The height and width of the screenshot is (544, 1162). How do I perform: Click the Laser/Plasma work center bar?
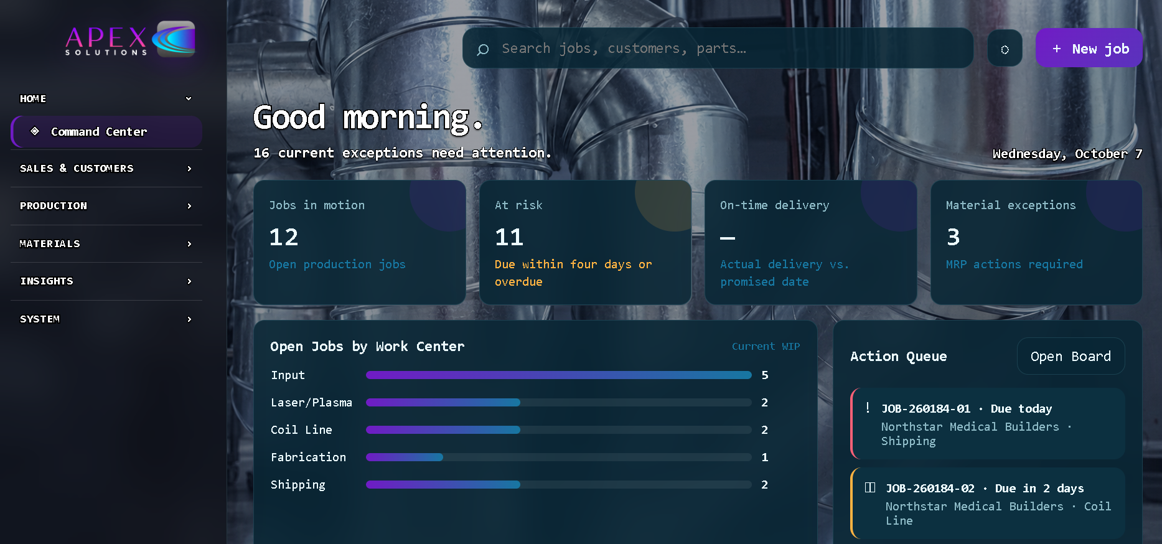coord(558,402)
